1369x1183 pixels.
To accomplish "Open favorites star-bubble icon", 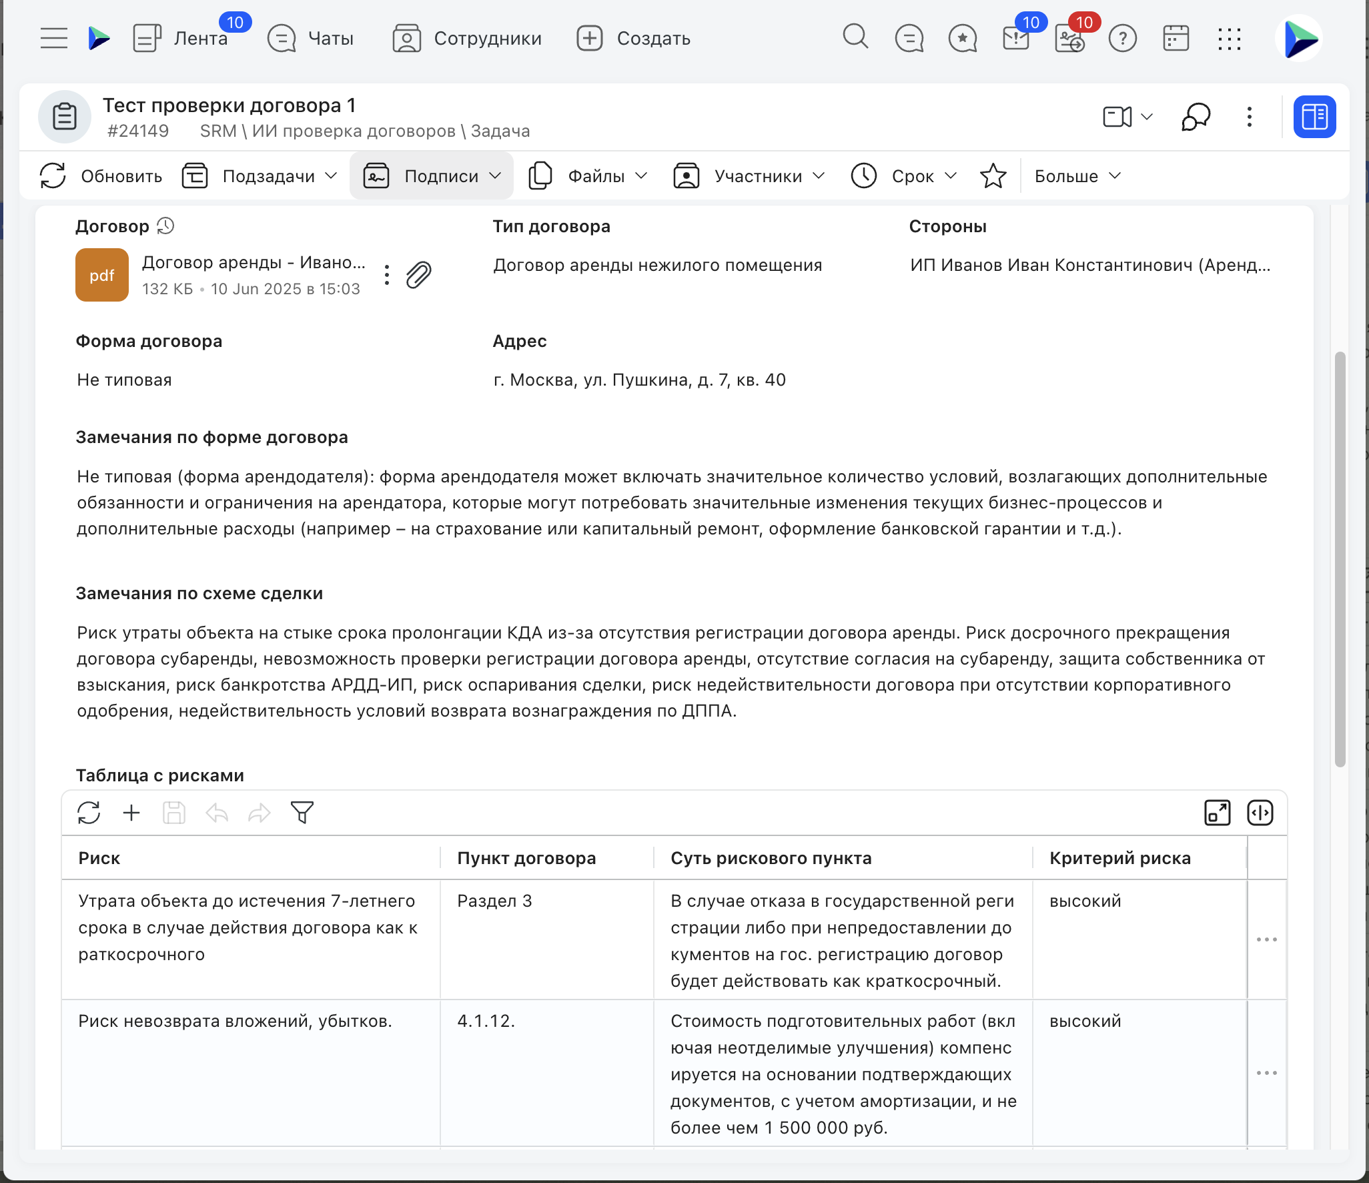I will [963, 38].
